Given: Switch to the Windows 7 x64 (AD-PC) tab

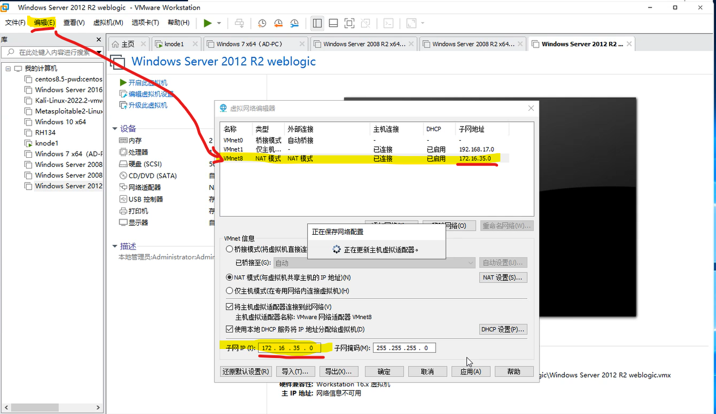Looking at the screenshot, I should (x=255, y=44).
